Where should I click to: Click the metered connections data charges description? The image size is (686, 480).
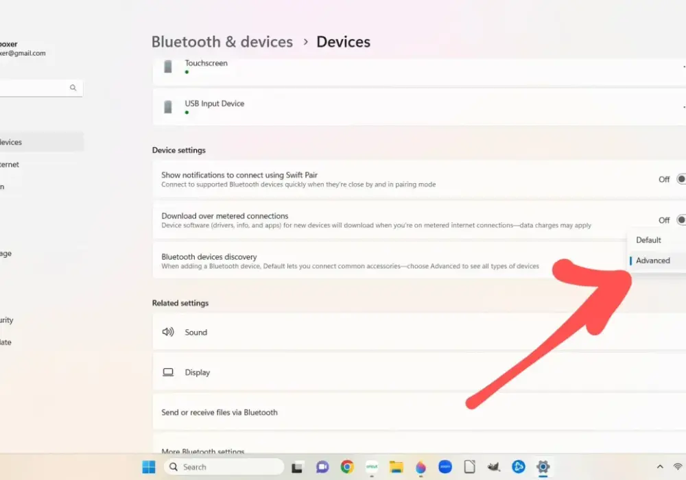click(x=376, y=226)
